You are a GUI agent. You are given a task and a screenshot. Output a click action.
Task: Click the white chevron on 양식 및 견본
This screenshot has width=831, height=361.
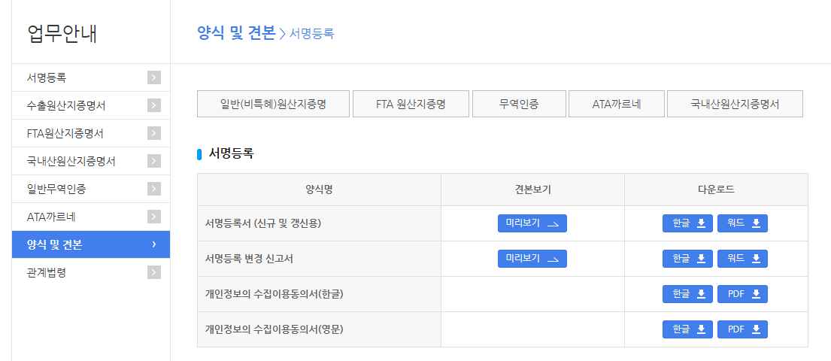pos(153,244)
